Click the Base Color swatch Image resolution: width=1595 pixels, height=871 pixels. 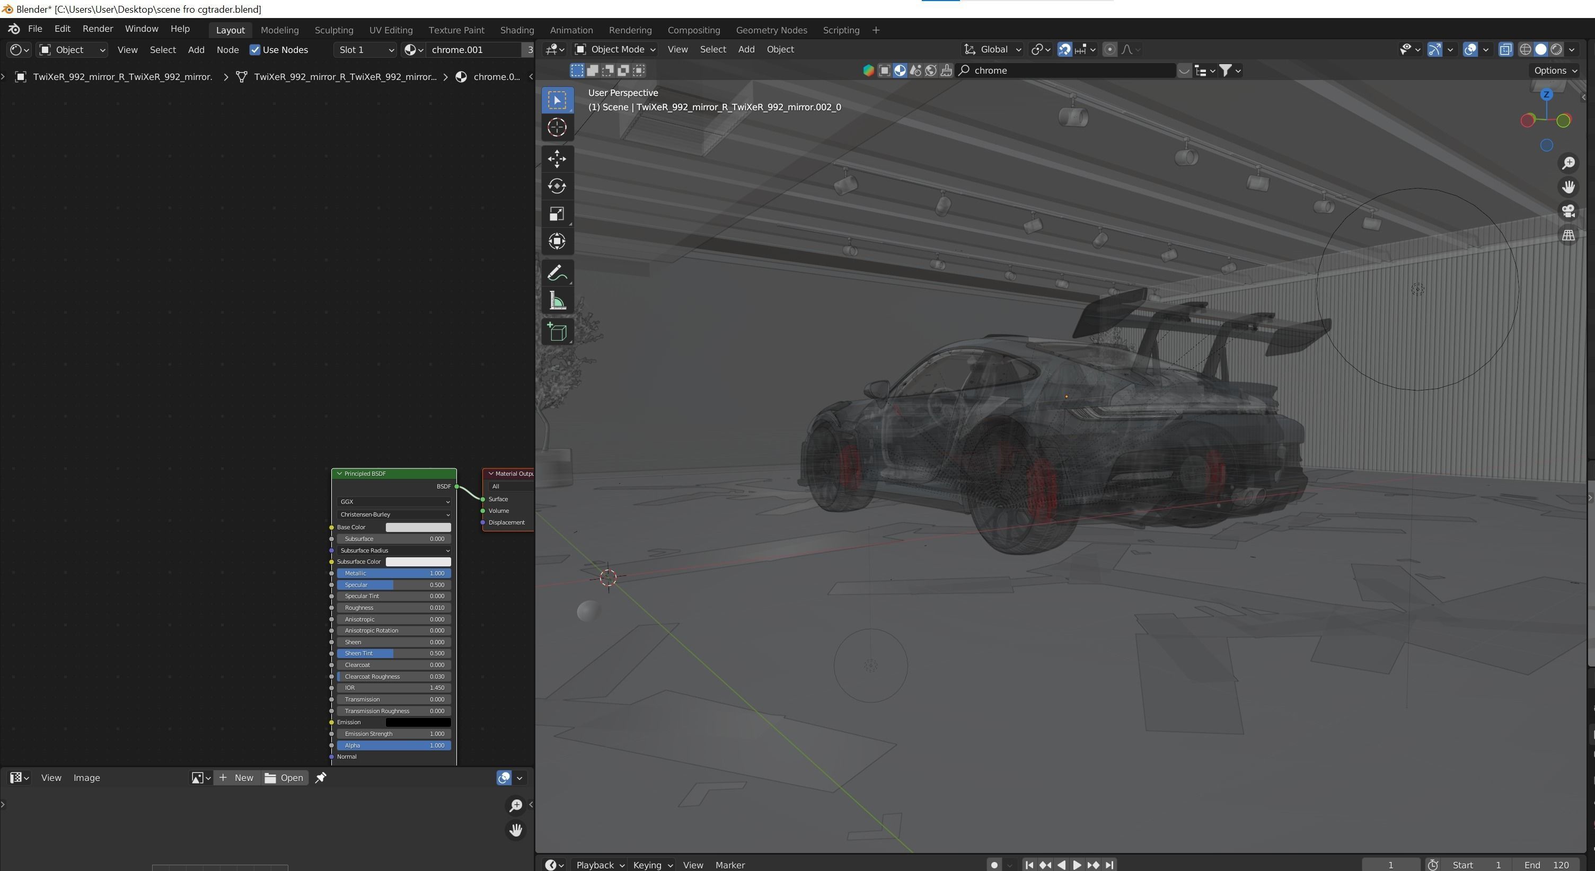(x=418, y=528)
